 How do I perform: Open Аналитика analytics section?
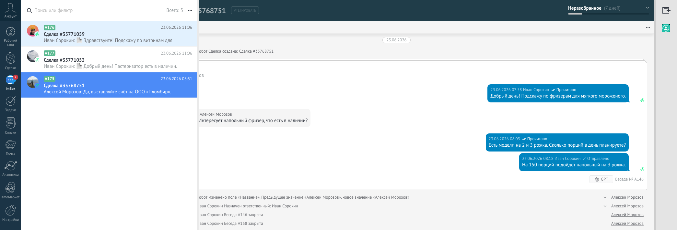click(x=10, y=169)
